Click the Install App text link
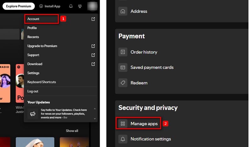Viewport: 251px width, 147px height. (x=52, y=6)
